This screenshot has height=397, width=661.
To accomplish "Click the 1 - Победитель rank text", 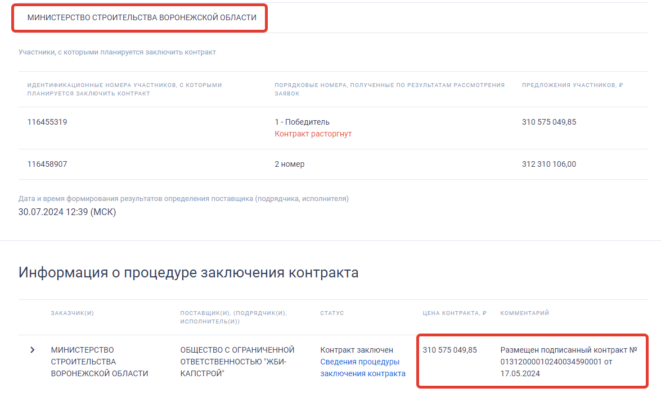I will (302, 122).
